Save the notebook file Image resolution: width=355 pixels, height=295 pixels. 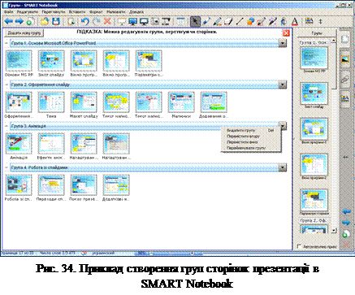(56, 21)
